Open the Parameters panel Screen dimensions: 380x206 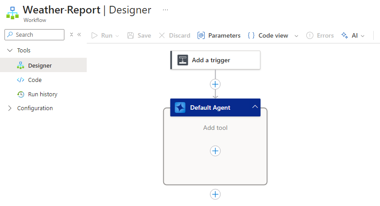[219, 35]
